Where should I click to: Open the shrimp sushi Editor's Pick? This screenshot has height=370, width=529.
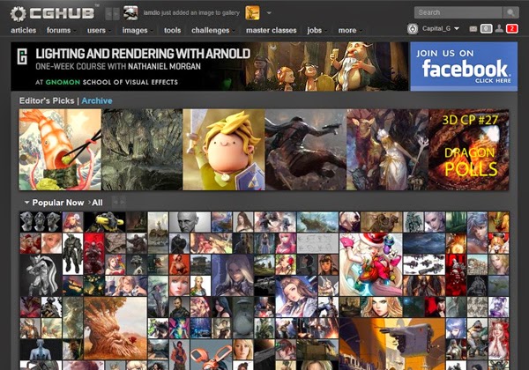point(60,150)
